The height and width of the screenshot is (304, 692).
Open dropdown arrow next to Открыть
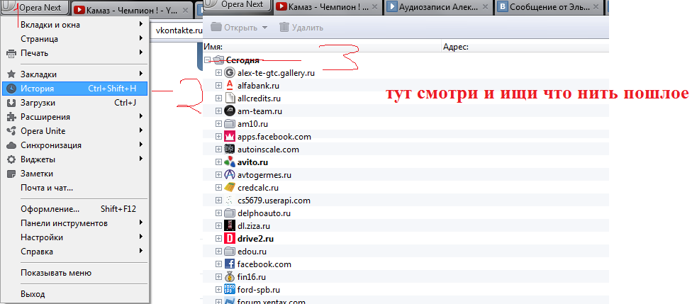pyautogui.click(x=264, y=28)
